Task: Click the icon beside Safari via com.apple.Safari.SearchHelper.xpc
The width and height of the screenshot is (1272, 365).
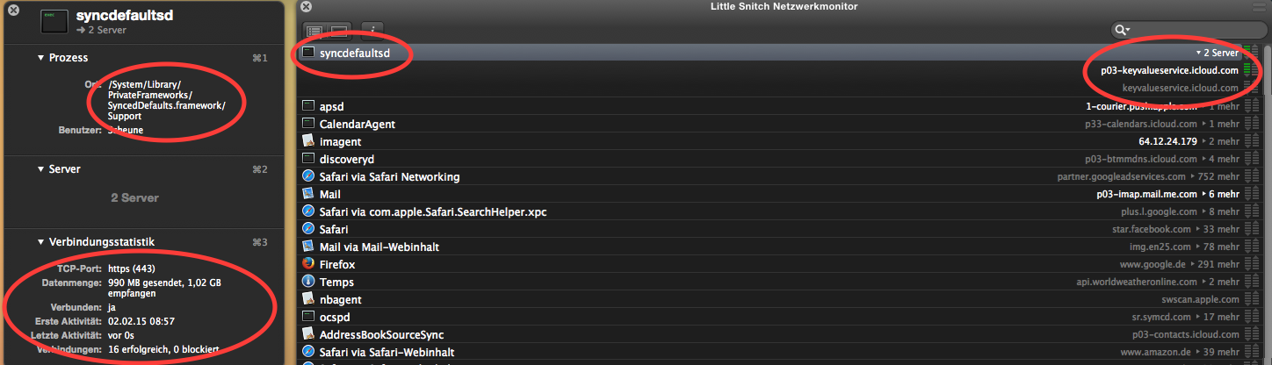Action: [307, 211]
